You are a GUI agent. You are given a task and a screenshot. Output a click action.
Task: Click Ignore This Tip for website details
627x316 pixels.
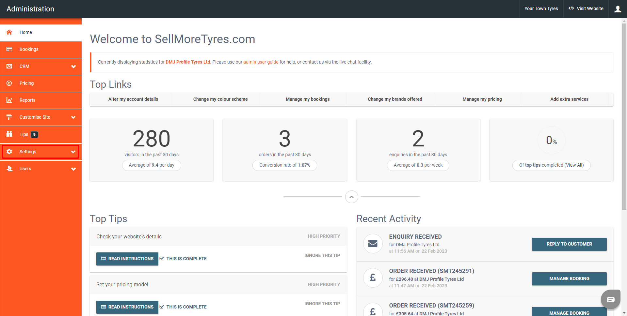322,255
